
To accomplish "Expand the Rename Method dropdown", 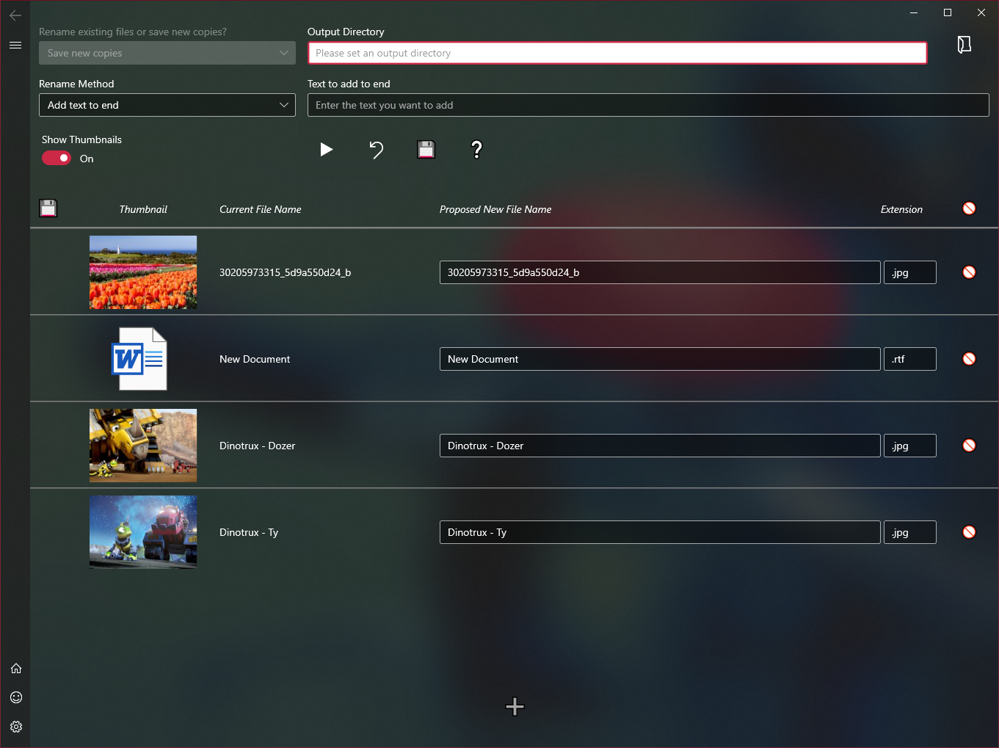I will [167, 105].
